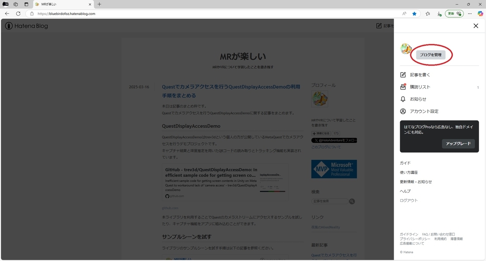This screenshot has height=261, width=486.
Task: Click the MRが楽しい blog title
Action: pos(243,56)
